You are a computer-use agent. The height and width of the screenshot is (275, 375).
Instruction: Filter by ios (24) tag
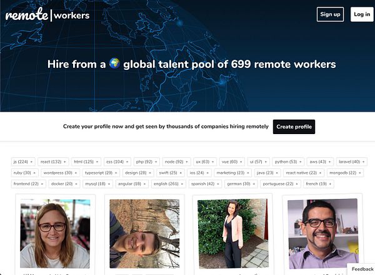point(199,173)
